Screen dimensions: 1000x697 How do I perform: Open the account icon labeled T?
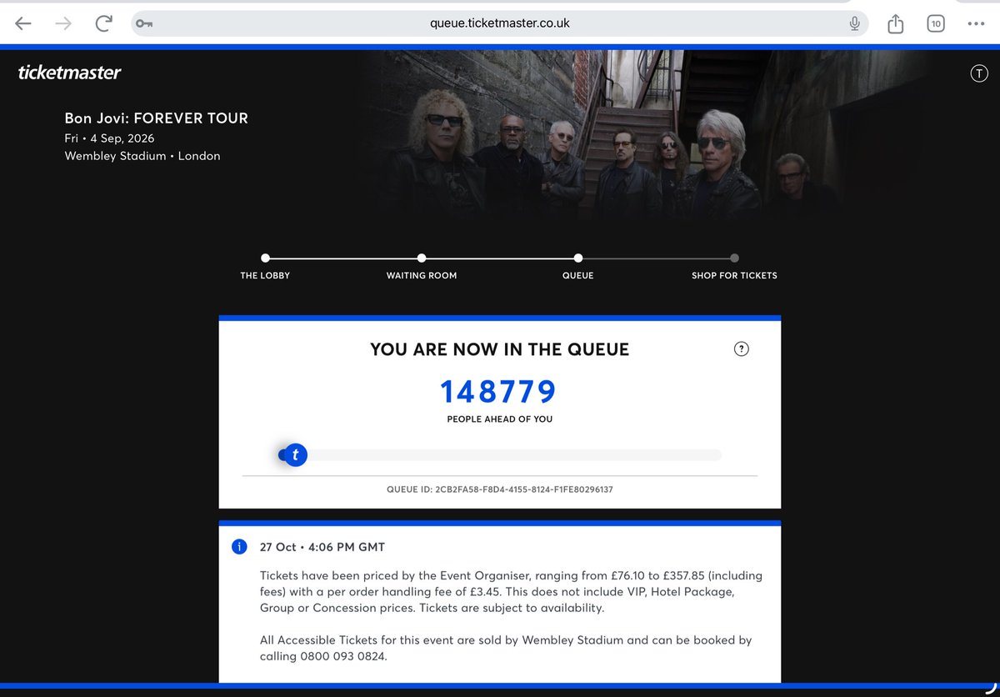979,73
